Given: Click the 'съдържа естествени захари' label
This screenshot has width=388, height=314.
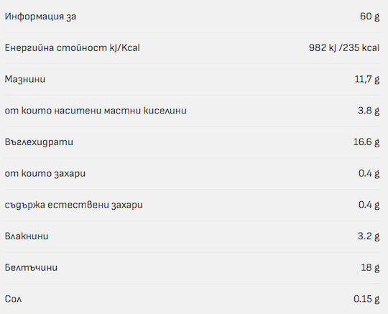Looking at the screenshot, I should tap(74, 205).
